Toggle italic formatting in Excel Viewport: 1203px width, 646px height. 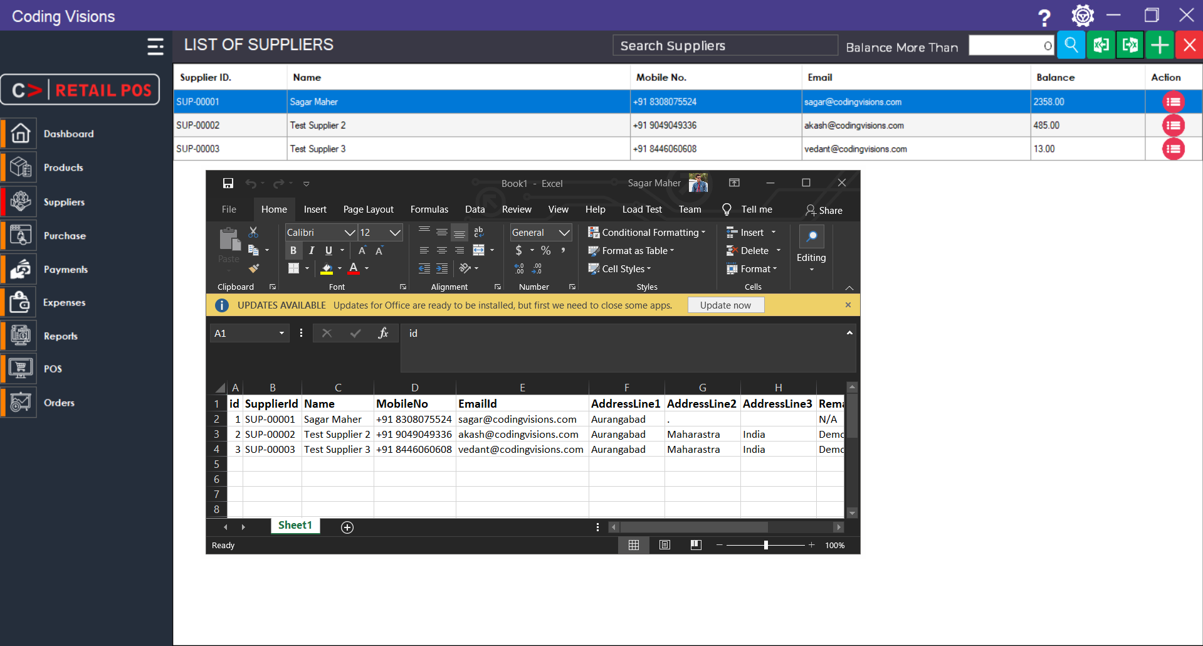(311, 250)
